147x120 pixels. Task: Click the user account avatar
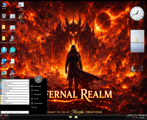coord(38,79)
